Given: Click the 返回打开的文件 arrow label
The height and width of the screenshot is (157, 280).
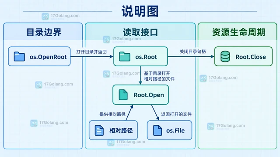Looking at the screenshot, I should click(x=176, y=114).
